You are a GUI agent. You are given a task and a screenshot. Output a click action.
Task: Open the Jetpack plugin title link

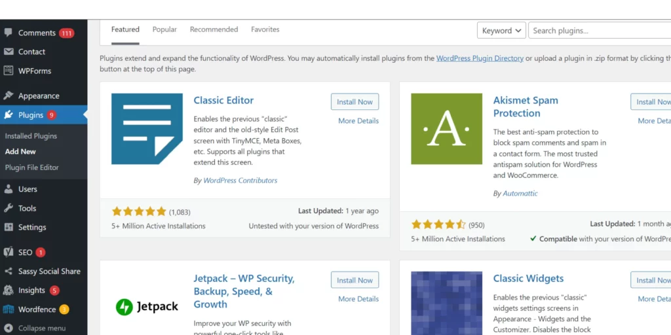tap(244, 291)
